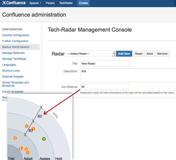
Task: Click the Confluence logo
Action: tap(14, 3)
